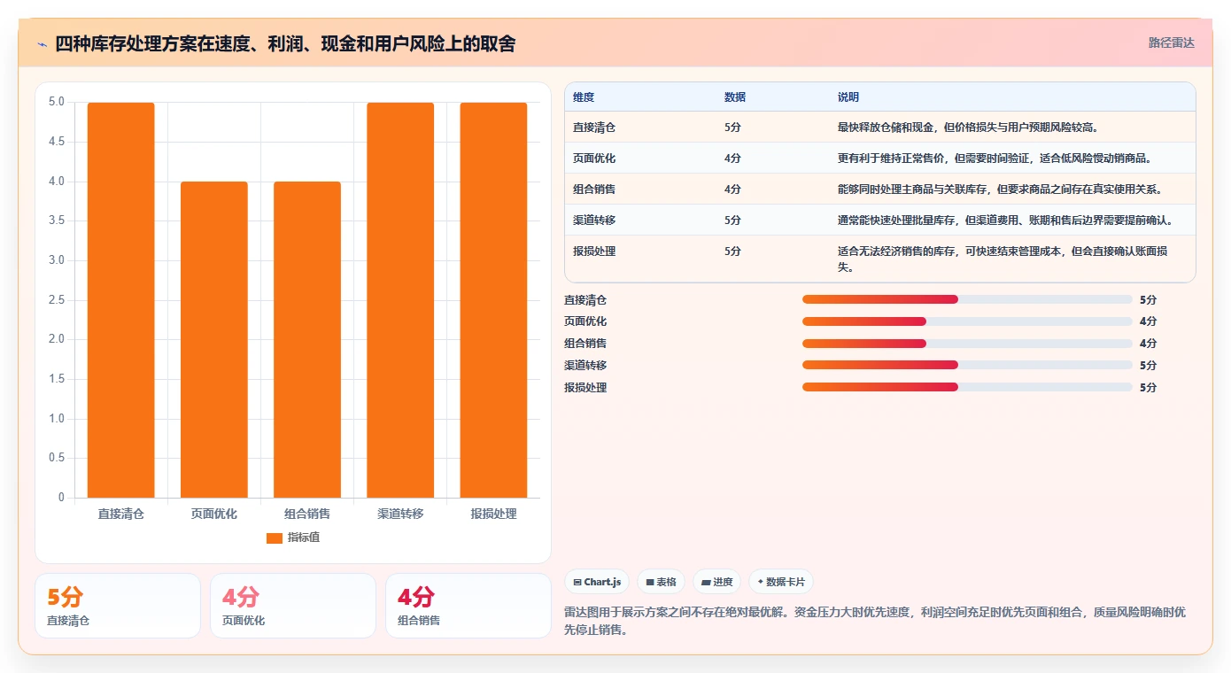Click the 直接清仓 label in the progress list

point(585,300)
